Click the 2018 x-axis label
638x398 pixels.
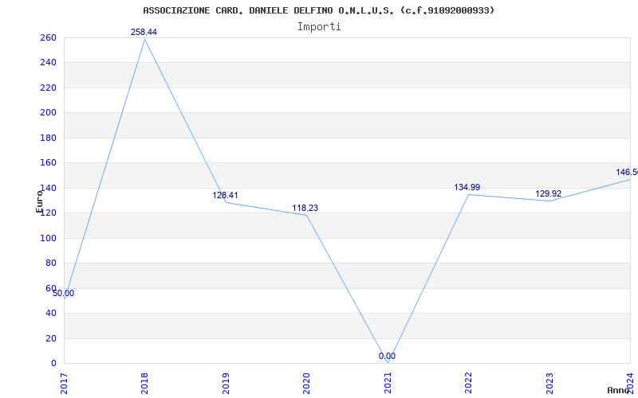(144, 383)
